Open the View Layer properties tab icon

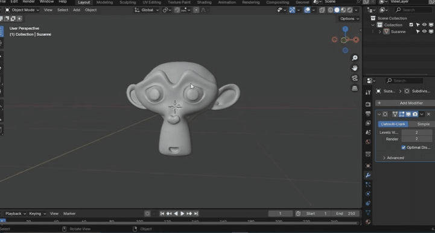click(368, 123)
